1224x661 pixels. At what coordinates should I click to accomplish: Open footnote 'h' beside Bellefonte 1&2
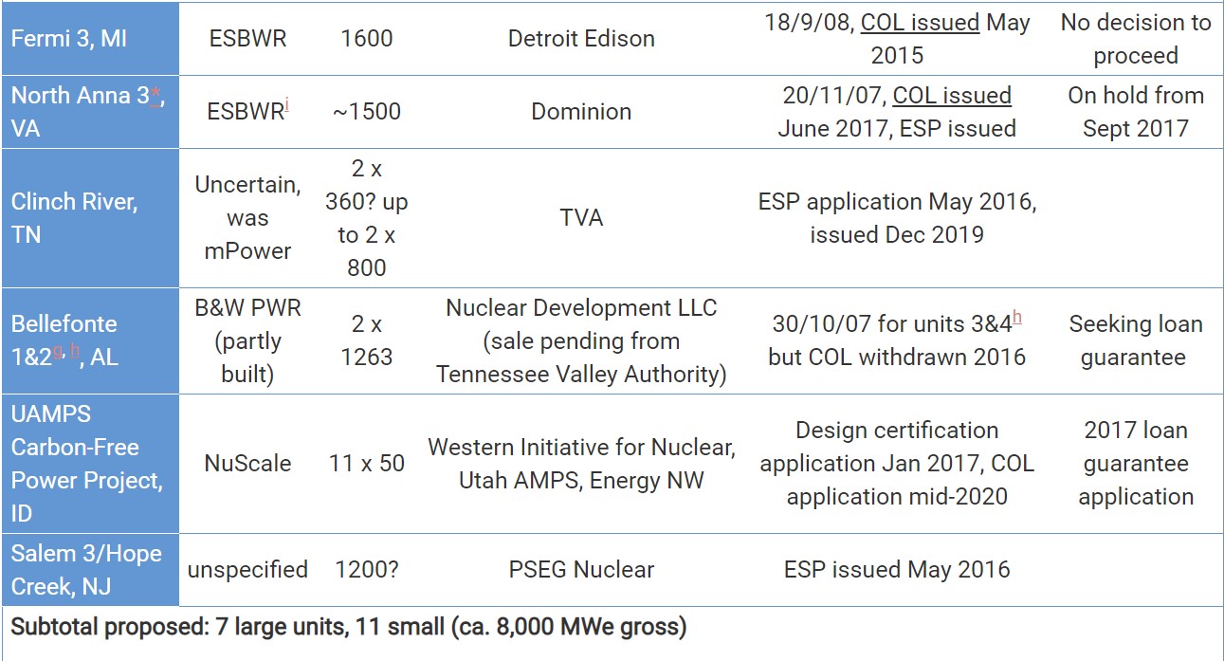74,350
